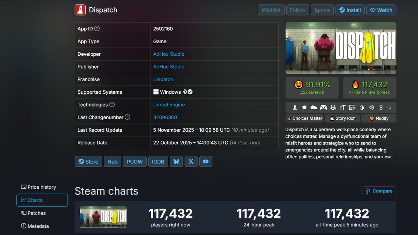This screenshot has width=418, height=235.
Task: Click the Dispatch header banner image
Action: coord(341,48)
